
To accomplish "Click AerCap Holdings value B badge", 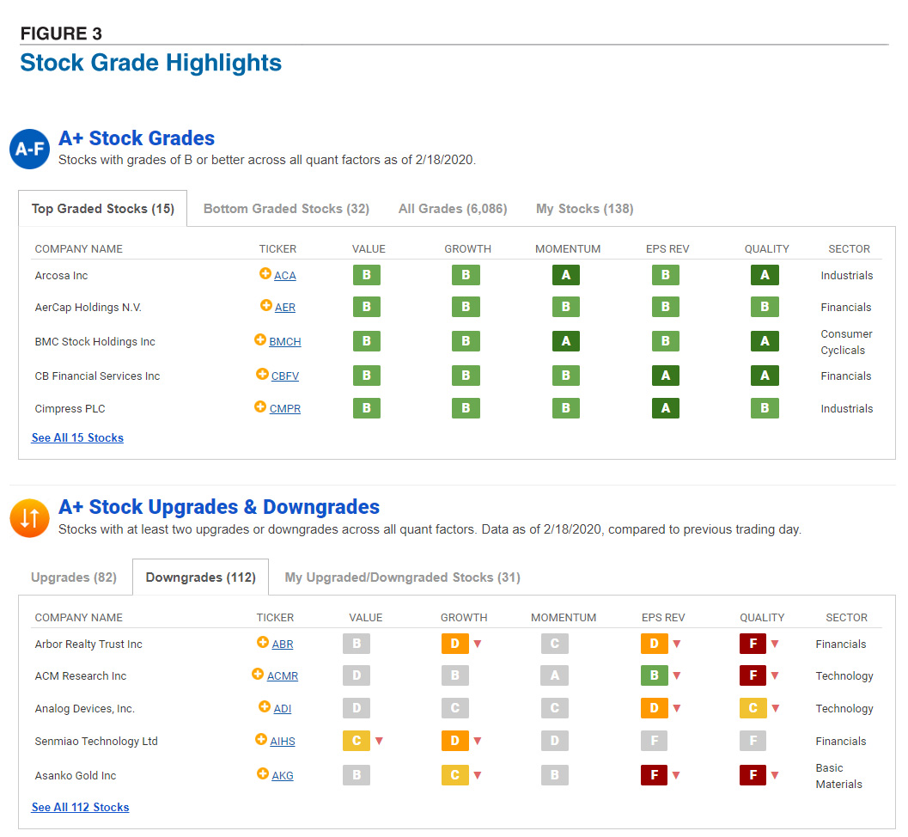I will coord(367,307).
